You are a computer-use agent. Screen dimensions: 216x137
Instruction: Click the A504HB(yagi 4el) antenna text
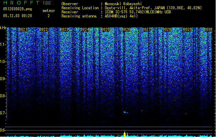point(121,16)
